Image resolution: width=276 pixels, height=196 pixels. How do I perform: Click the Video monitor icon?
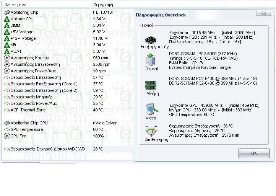tap(152, 109)
